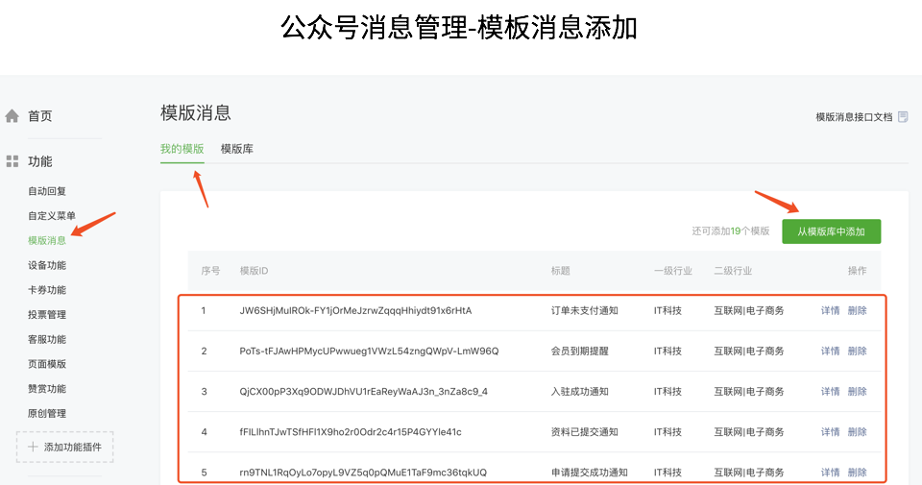Click the plus icon in 添加功能插件
Image resolution: width=922 pixels, height=485 pixels.
point(33,447)
